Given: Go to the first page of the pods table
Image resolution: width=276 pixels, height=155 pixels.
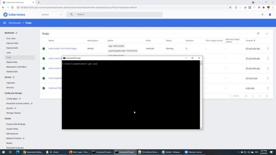Looking at the screenshot, I should pos(246,96).
